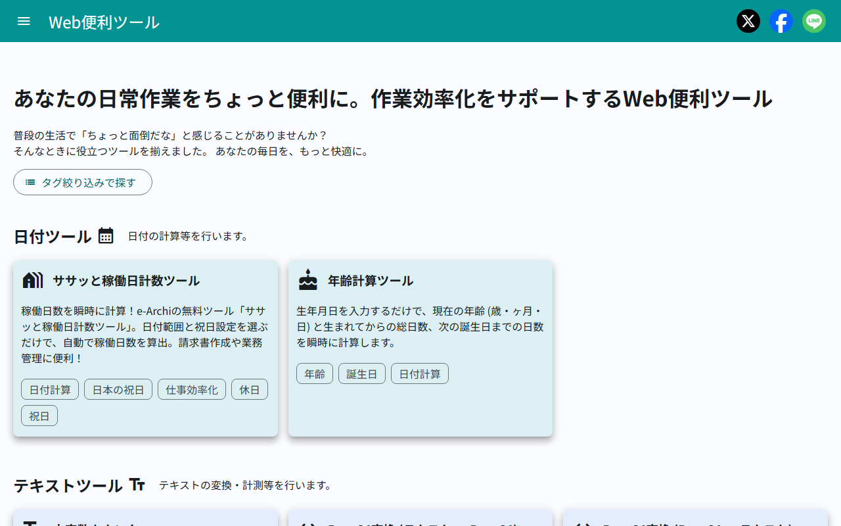This screenshot has height=526, width=841.
Task: Click the calendar icon beside 日付ツール heading
Action: pyautogui.click(x=106, y=235)
